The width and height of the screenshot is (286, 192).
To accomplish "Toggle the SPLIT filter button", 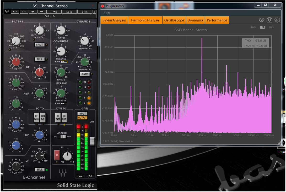I will (40, 45).
